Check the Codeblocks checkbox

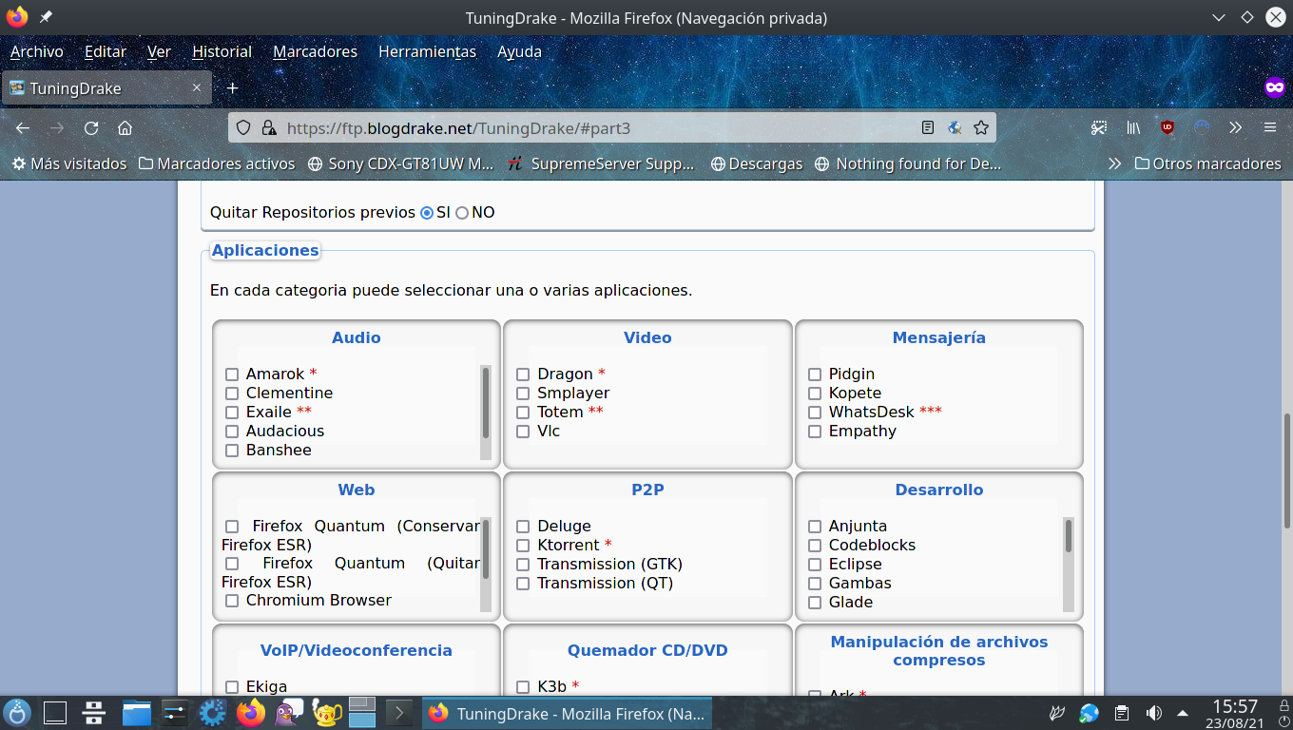pyautogui.click(x=815, y=546)
